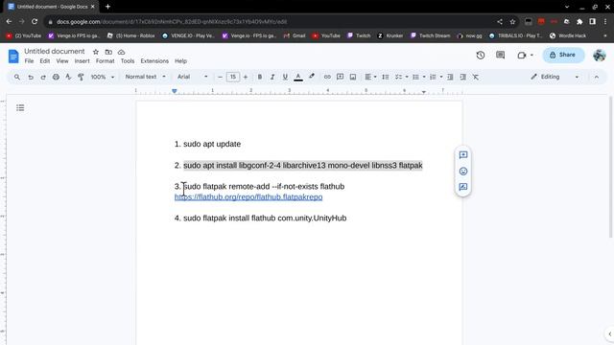Click the insert link icon
The height and width of the screenshot is (345, 614).
tap(327, 77)
